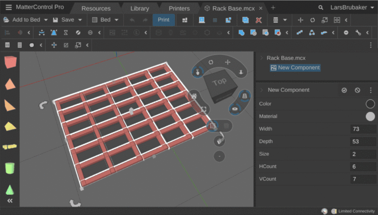378x215 pixels.
Task: Open the Color swatch picker
Action: pos(370,104)
